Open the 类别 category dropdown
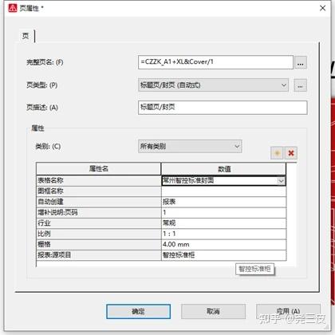The height and width of the screenshot is (335, 335). tap(190, 146)
